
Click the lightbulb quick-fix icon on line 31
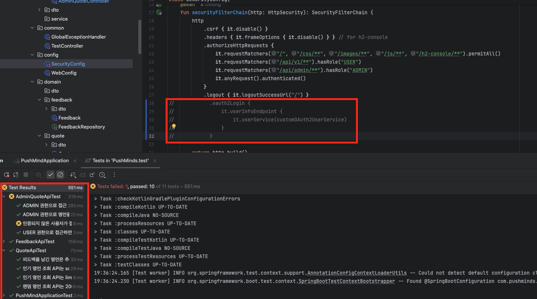coord(174,127)
